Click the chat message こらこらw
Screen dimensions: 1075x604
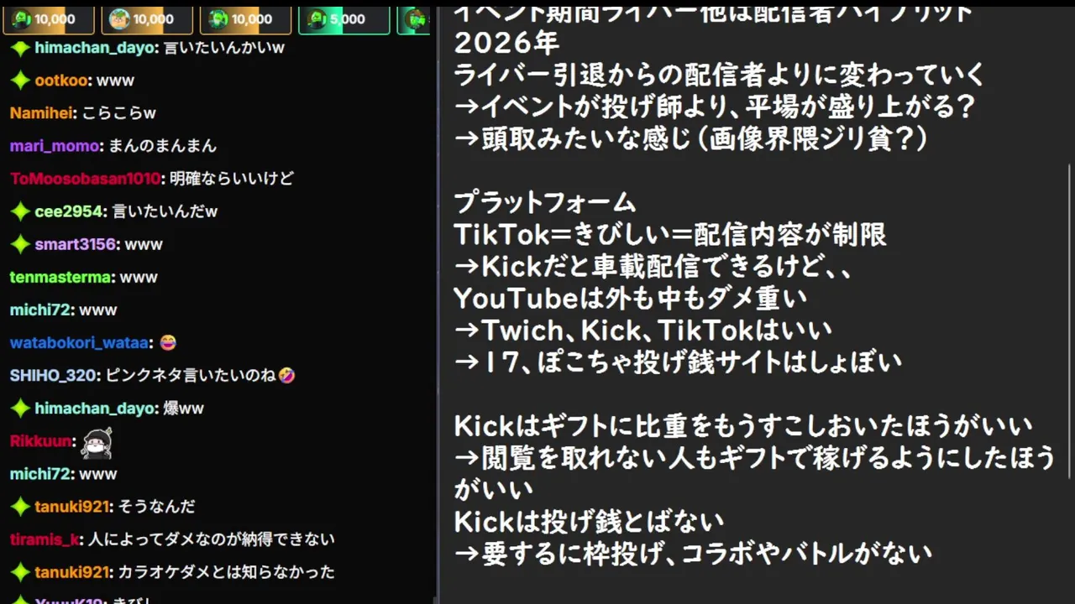tap(119, 113)
